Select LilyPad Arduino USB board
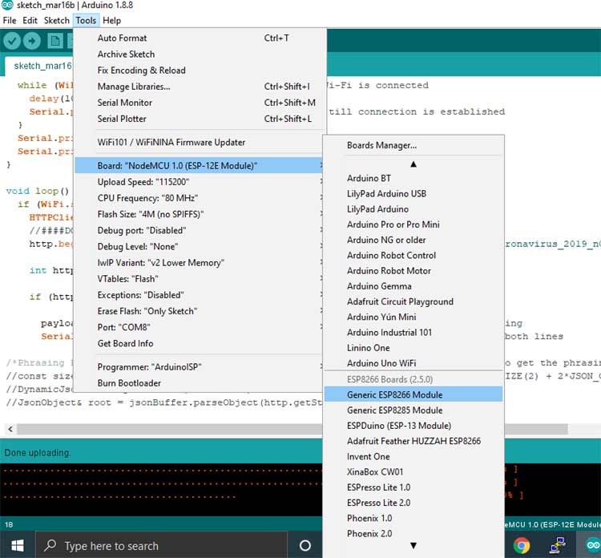Viewport: 601px width, 558px height. coord(413,194)
